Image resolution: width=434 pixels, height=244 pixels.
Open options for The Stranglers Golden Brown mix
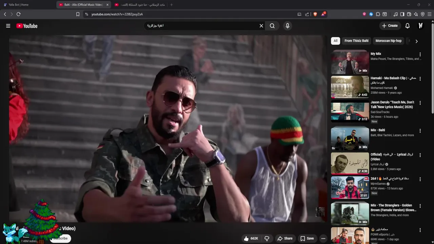tap(420, 206)
